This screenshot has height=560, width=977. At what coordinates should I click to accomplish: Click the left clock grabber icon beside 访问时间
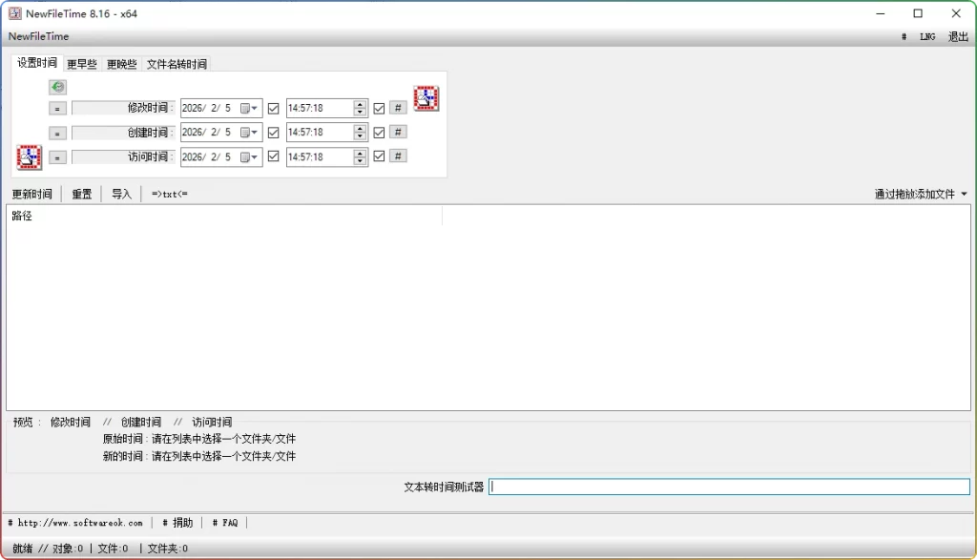tap(28, 156)
